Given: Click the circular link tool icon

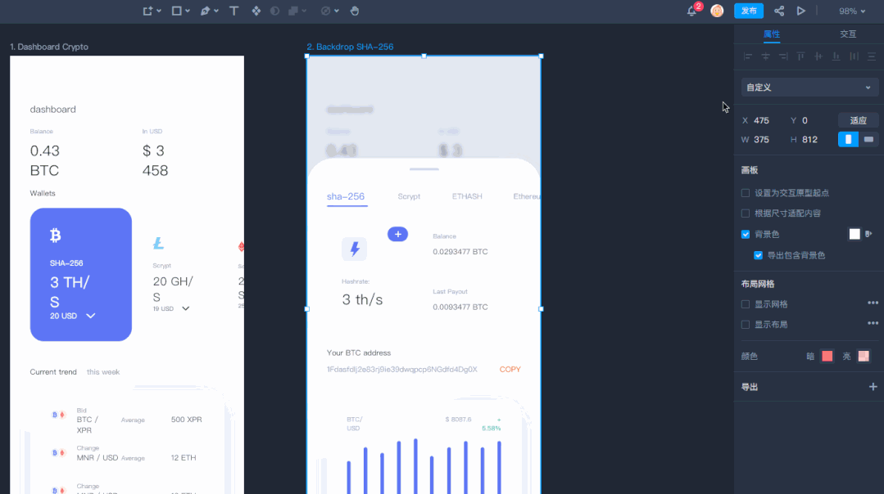Looking at the screenshot, I should tap(325, 11).
